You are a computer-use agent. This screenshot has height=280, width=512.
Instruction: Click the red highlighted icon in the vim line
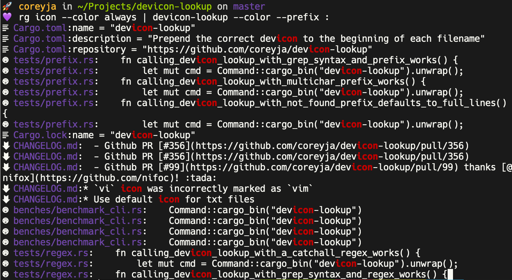pos(132,189)
